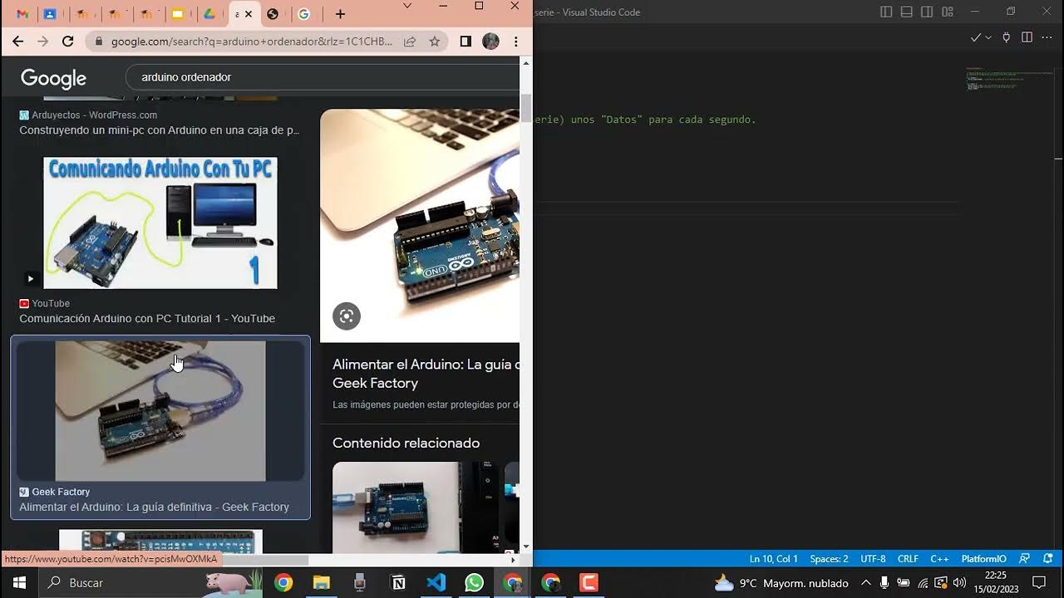
Task: Split the VS Code editor
Action: (x=1027, y=37)
